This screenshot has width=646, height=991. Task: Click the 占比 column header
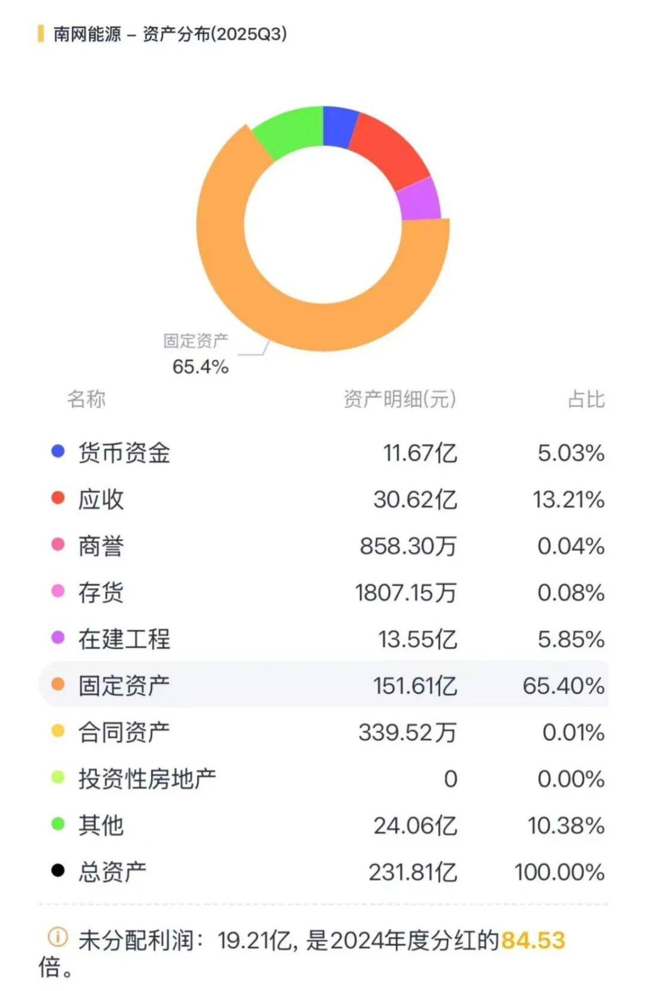pyautogui.click(x=586, y=399)
